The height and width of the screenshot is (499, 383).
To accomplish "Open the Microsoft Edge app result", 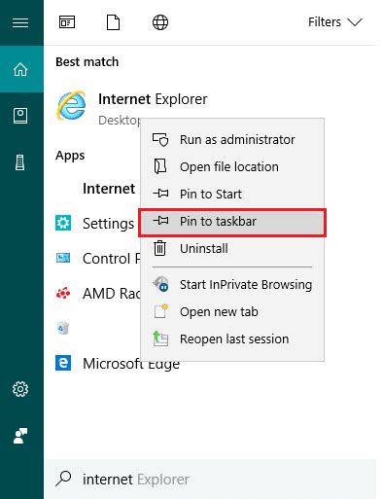I will 118,364.
